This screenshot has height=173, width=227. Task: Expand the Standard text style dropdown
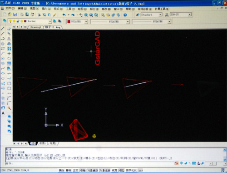tap(152, 15)
